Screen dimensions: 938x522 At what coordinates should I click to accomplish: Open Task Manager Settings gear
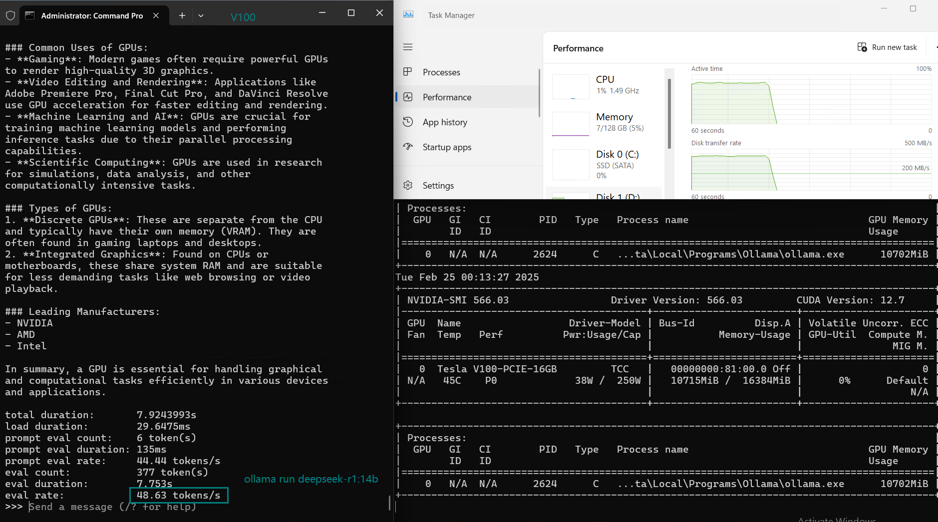click(x=408, y=185)
